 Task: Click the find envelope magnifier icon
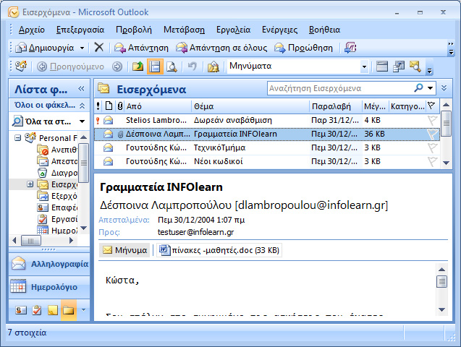[x=415, y=67]
